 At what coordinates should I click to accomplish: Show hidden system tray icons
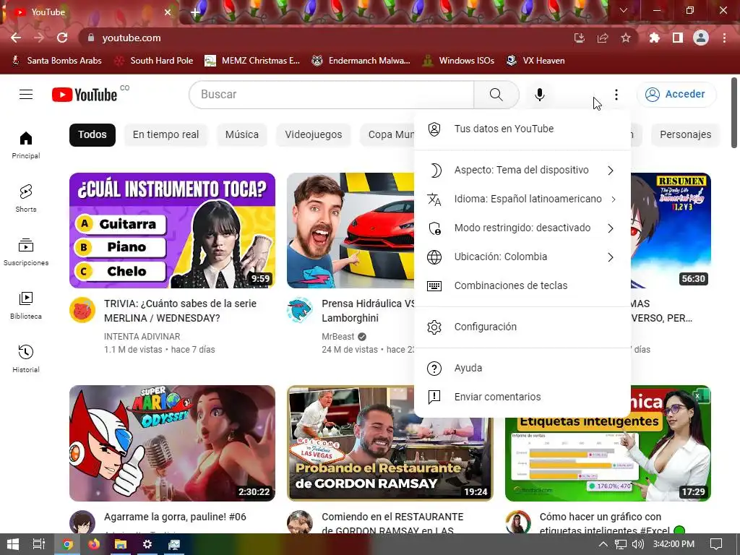tap(603, 544)
